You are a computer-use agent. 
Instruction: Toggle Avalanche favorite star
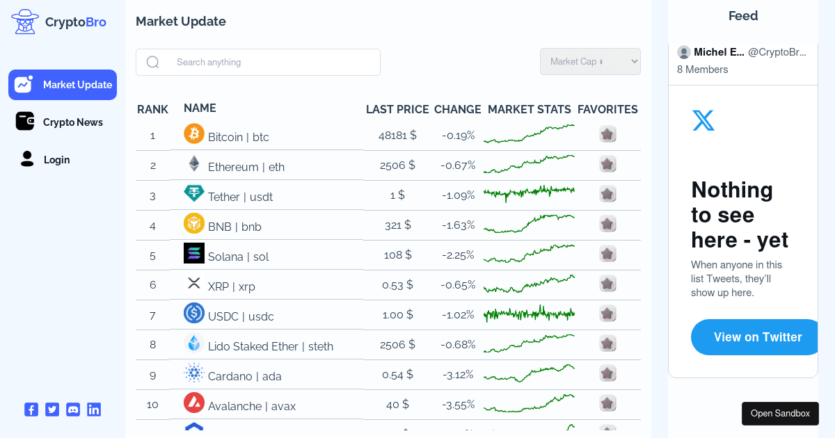click(x=607, y=403)
